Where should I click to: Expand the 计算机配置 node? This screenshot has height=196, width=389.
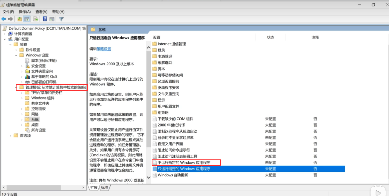coord(5,34)
